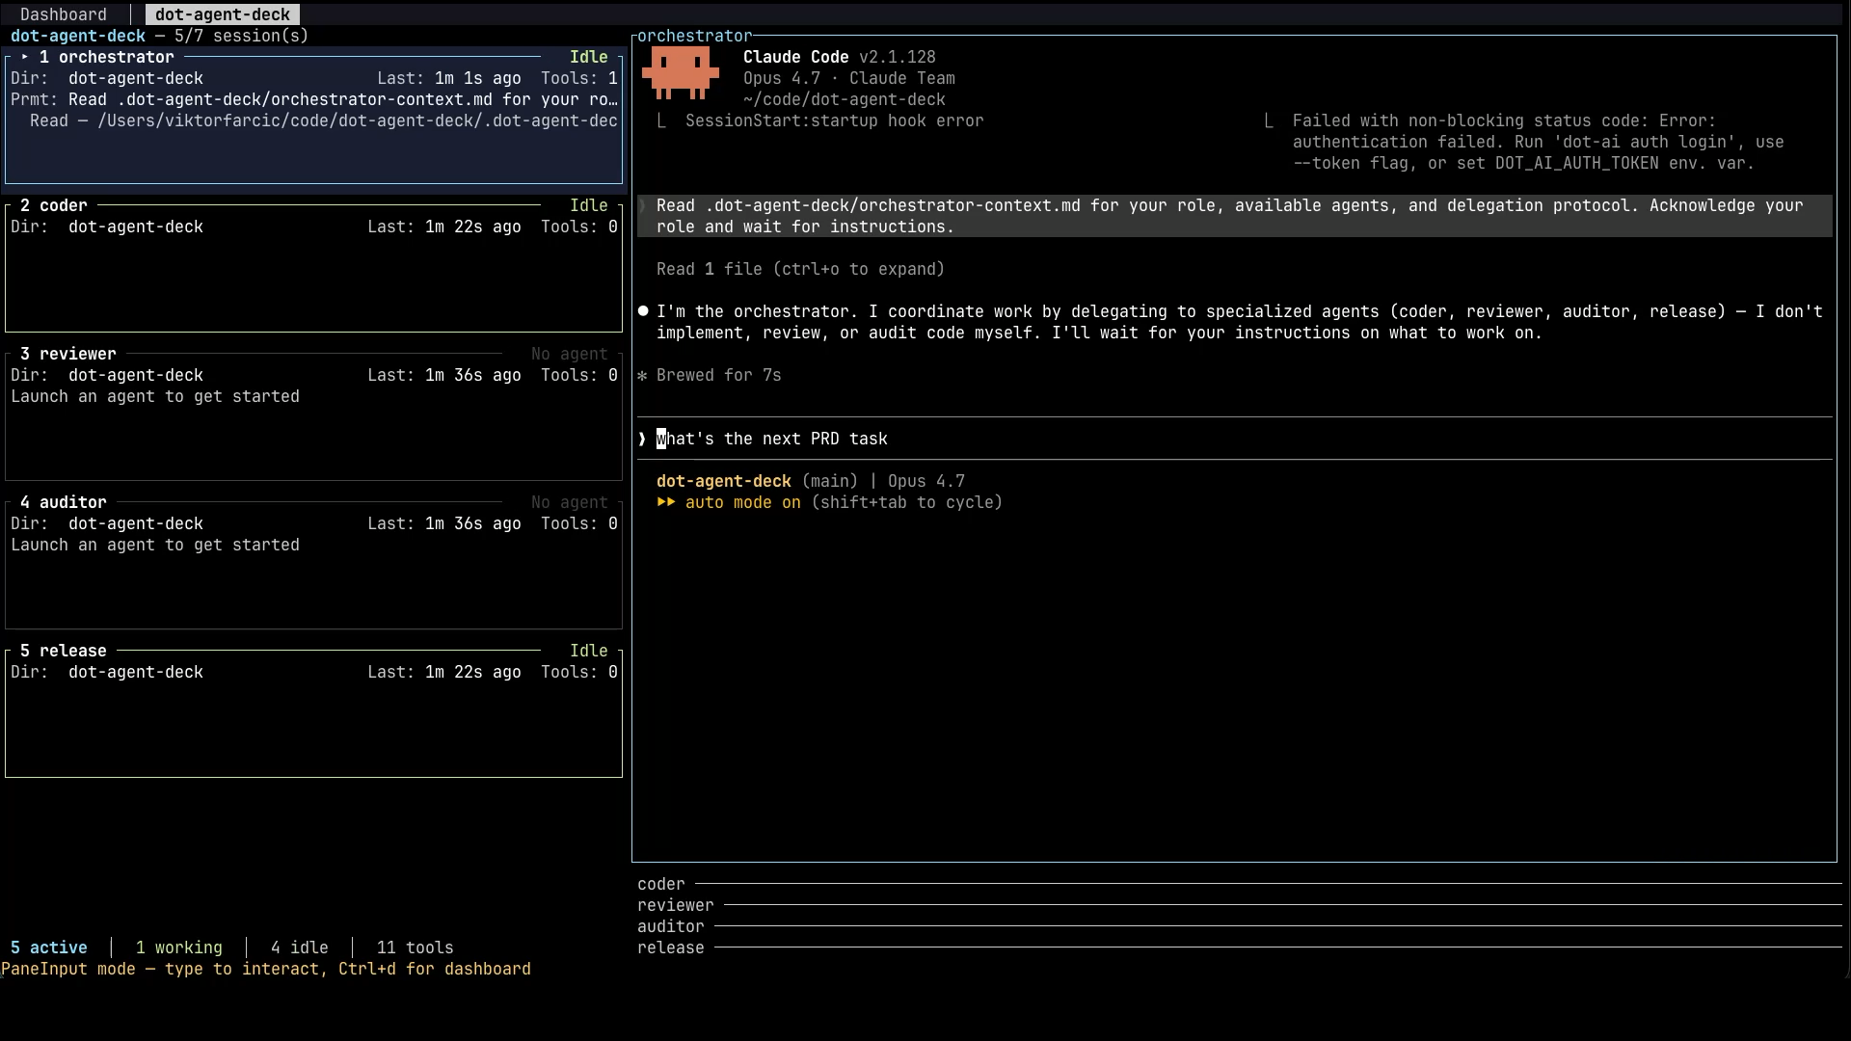
Task: Click the '1 working' status entry
Action: [179, 948]
